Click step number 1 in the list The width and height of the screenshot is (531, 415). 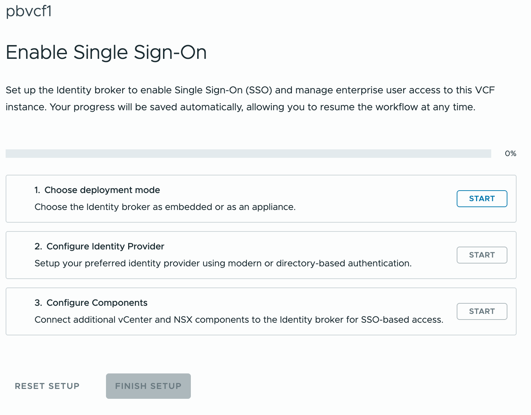click(x=37, y=190)
